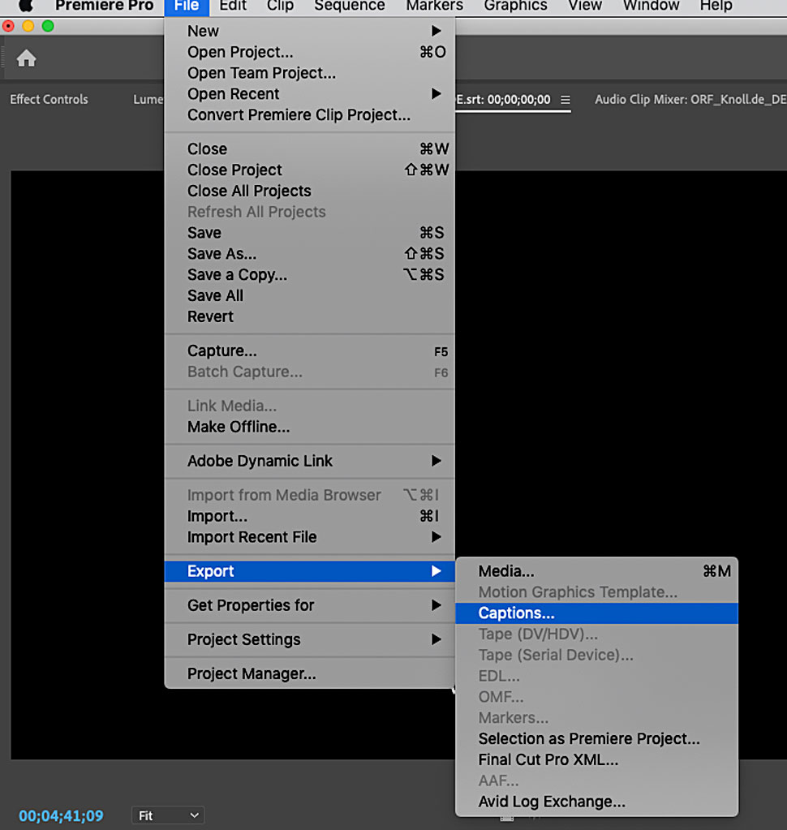Click the Home icon in Premiere Pro
This screenshot has width=787, height=830.
point(26,58)
